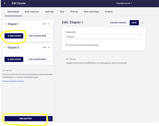
Task: Switch to the Publish tab
Action: 109,12
